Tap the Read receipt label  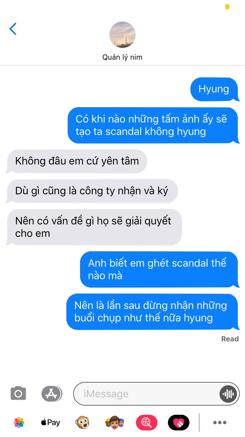pos(230,339)
